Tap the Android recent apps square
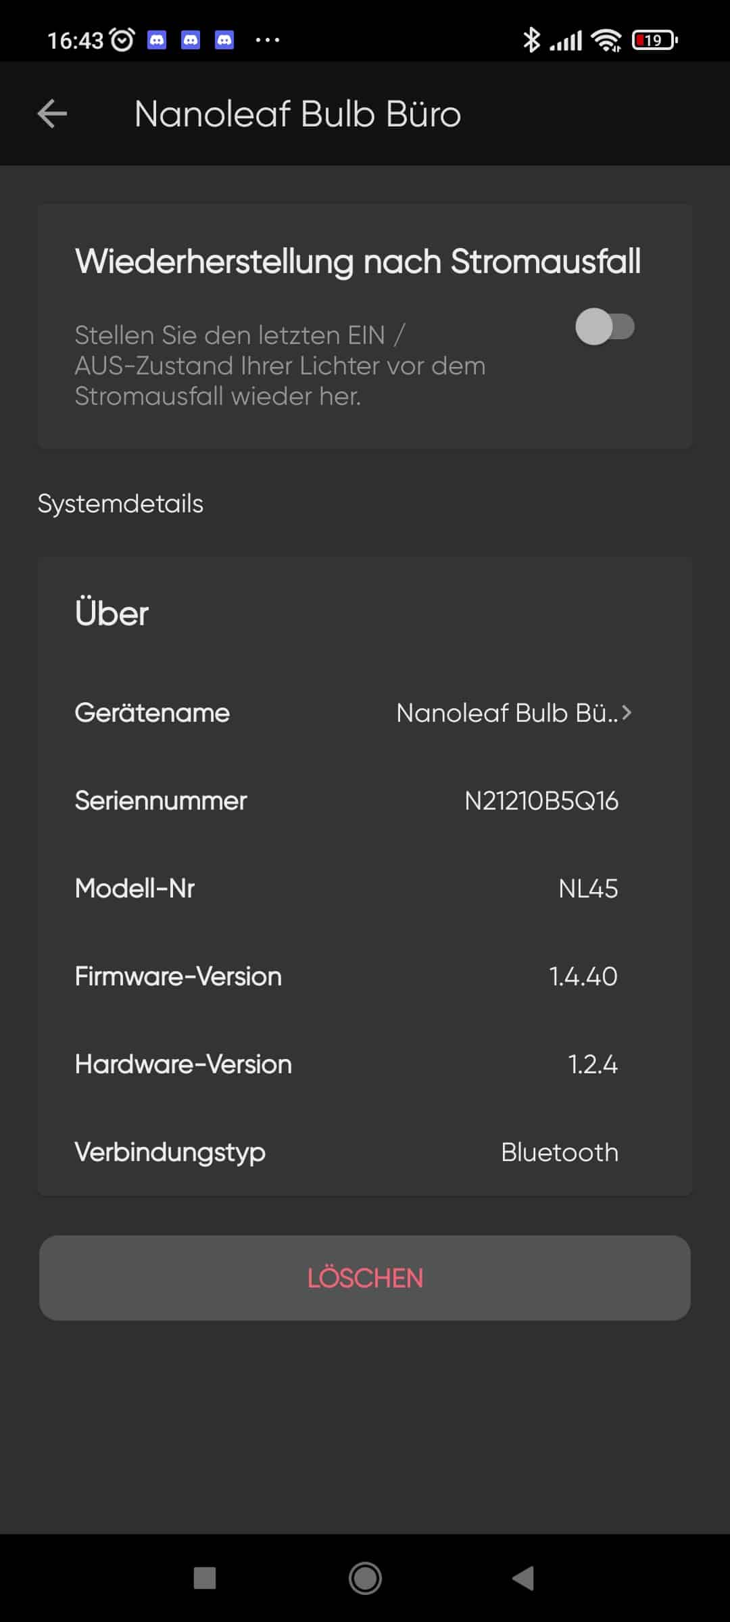 pos(205,1579)
